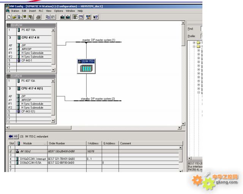The height and width of the screenshot is (194, 243).
Task: Click the Find input field in the catalog
Action: pos(202,29)
